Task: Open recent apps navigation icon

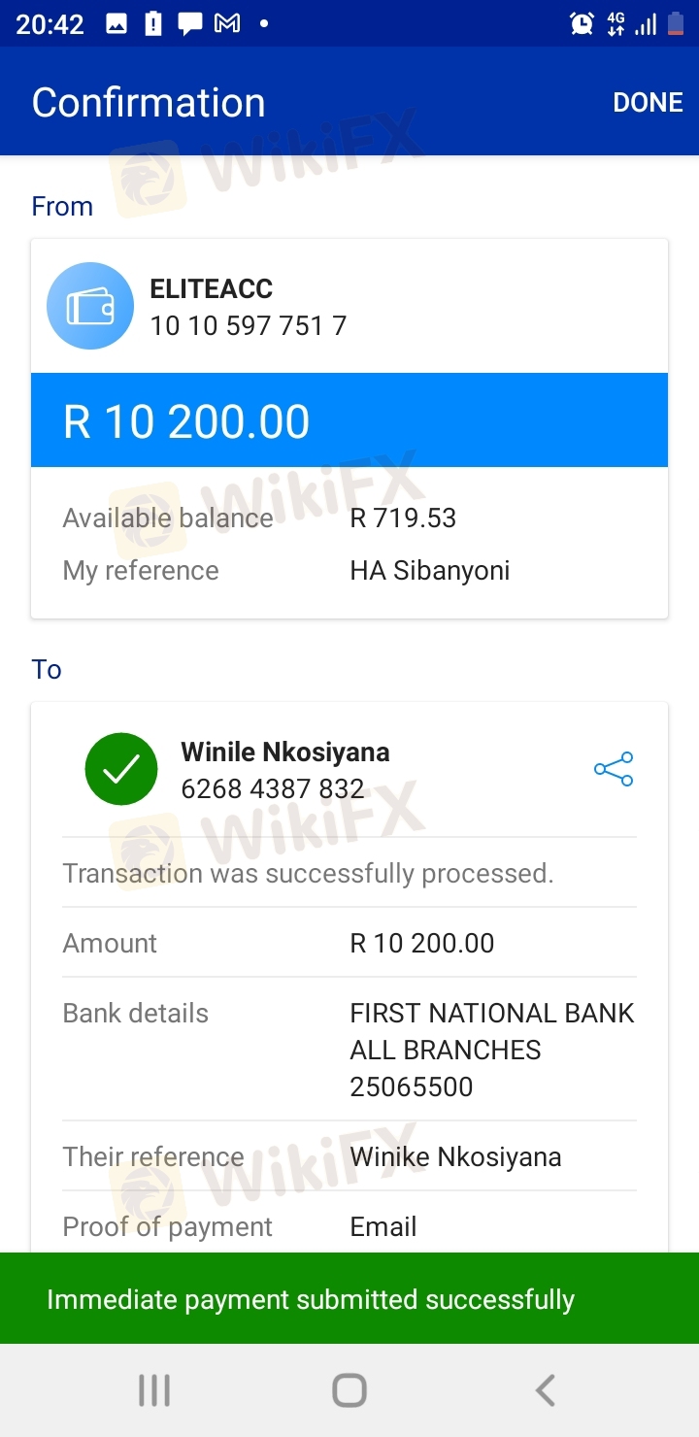Action: point(154,1390)
